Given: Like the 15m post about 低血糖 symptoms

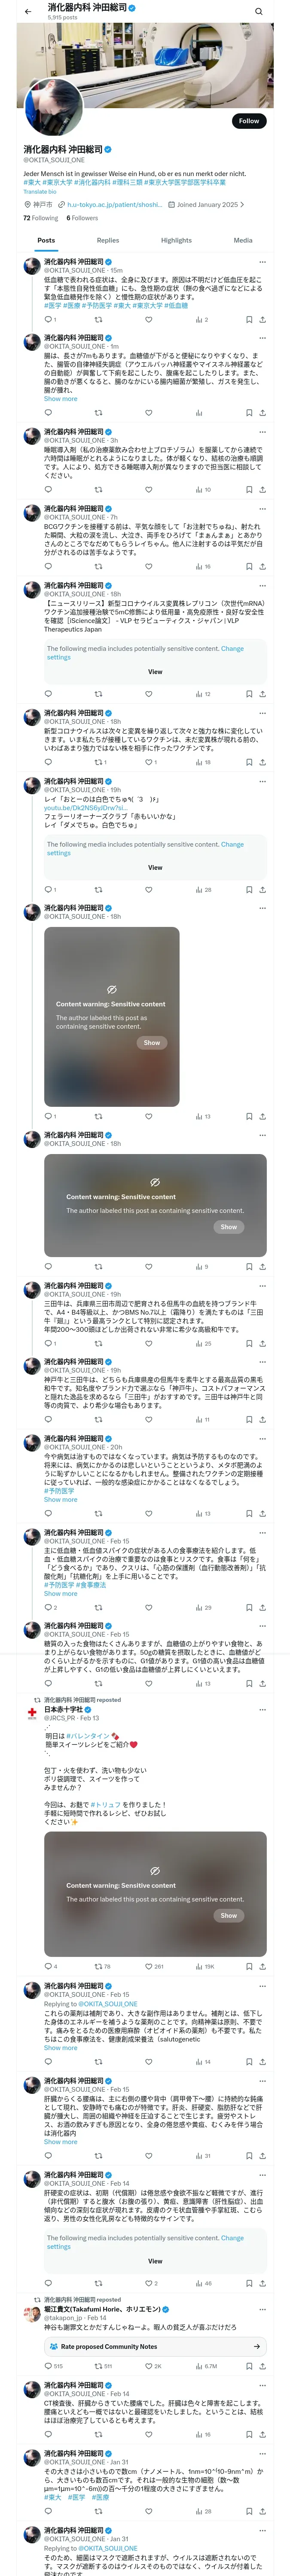Looking at the screenshot, I should pyautogui.click(x=148, y=319).
